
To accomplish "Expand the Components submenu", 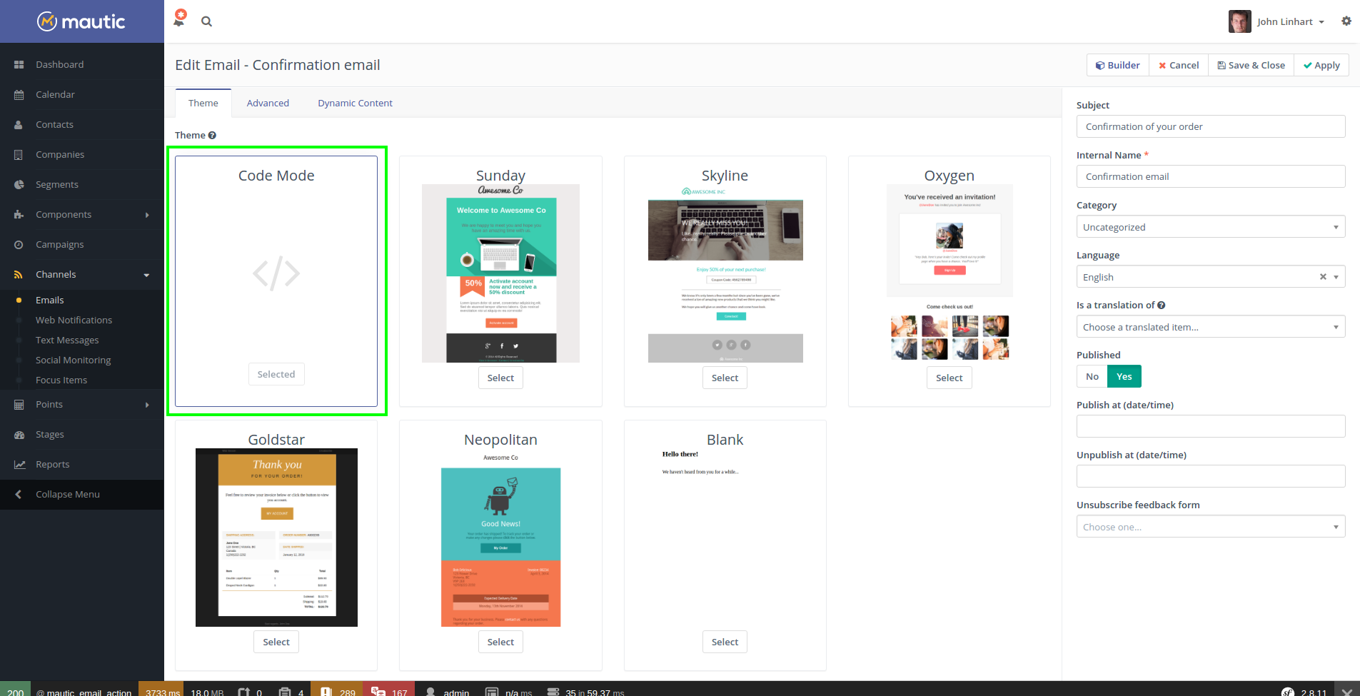I will pos(147,214).
